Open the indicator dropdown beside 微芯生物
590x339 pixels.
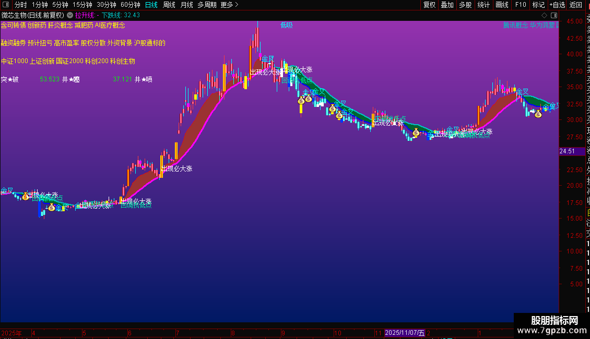pos(70,16)
